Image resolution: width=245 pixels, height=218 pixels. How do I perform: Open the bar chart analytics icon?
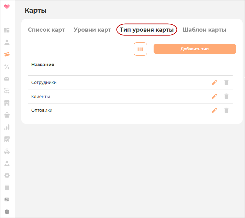click(7, 127)
